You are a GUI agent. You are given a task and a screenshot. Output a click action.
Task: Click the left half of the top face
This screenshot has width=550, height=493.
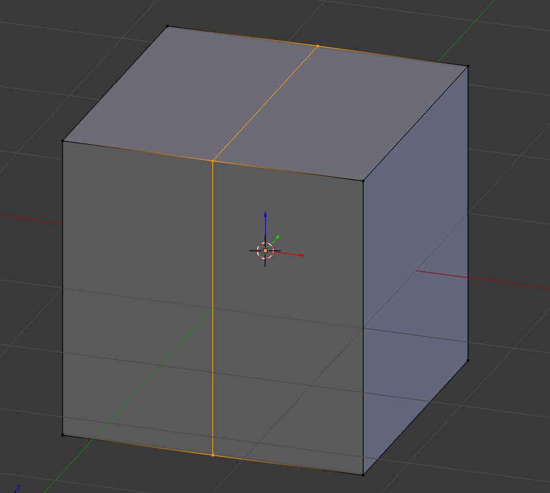tap(190, 93)
